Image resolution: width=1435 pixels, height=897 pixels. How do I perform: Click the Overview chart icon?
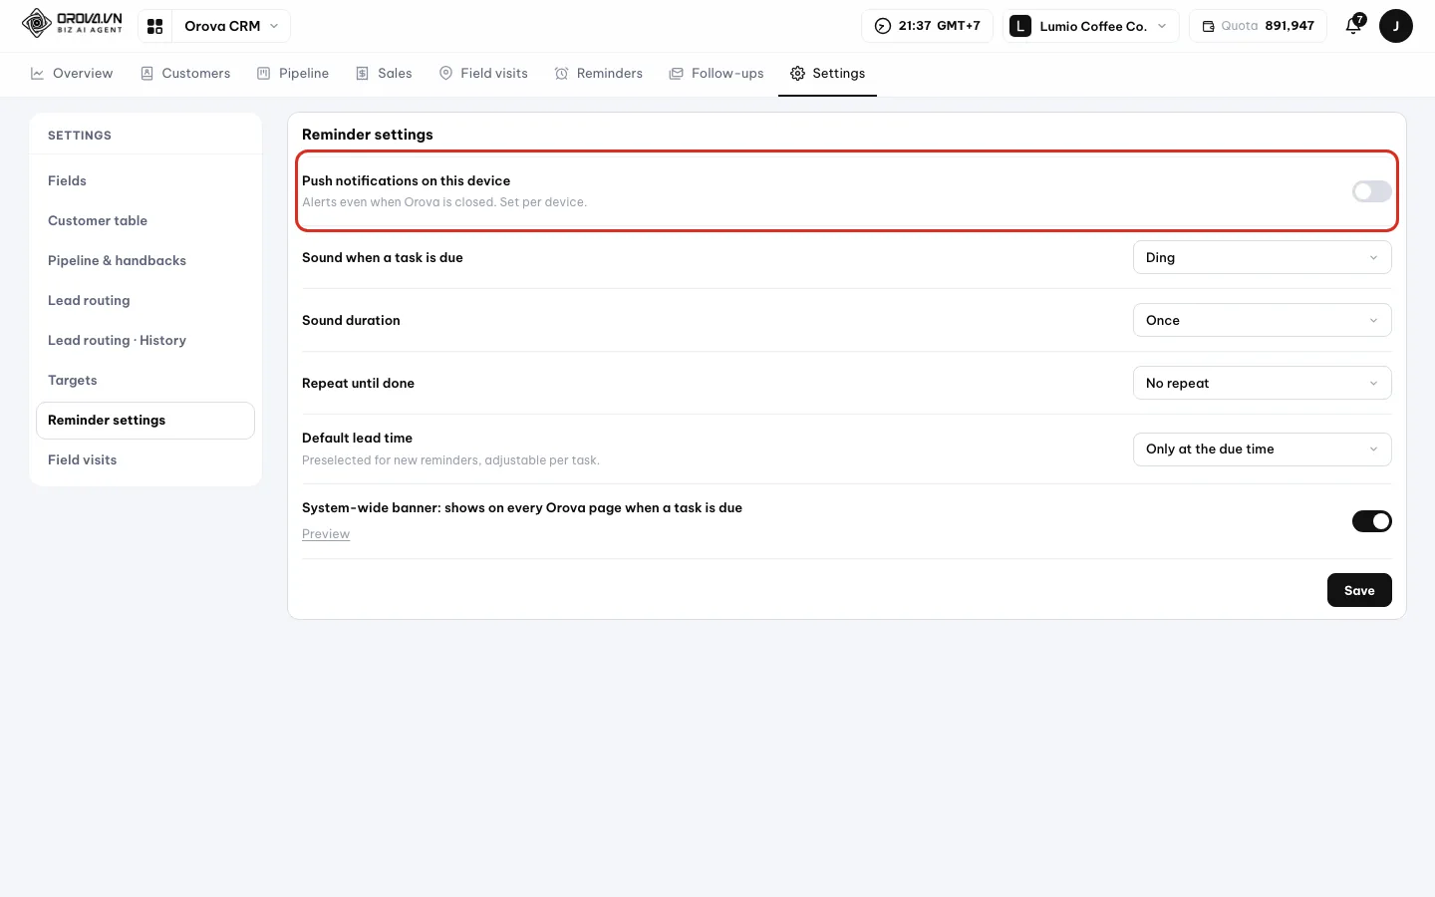point(37,73)
